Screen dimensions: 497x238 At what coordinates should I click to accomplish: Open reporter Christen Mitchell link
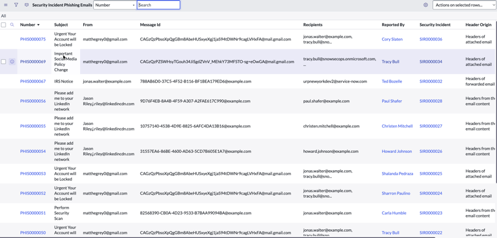pyautogui.click(x=397, y=126)
